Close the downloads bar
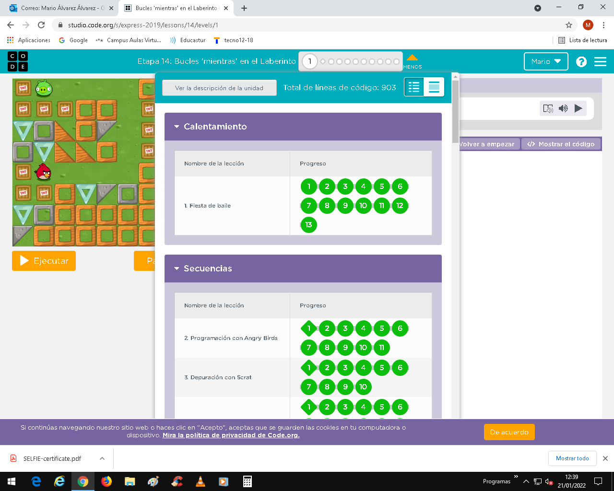The image size is (614, 491). [605, 458]
